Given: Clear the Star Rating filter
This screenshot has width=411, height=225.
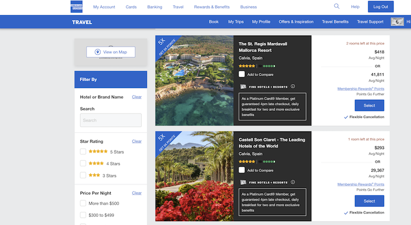Looking at the screenshot, I should (x=136, y=141).
